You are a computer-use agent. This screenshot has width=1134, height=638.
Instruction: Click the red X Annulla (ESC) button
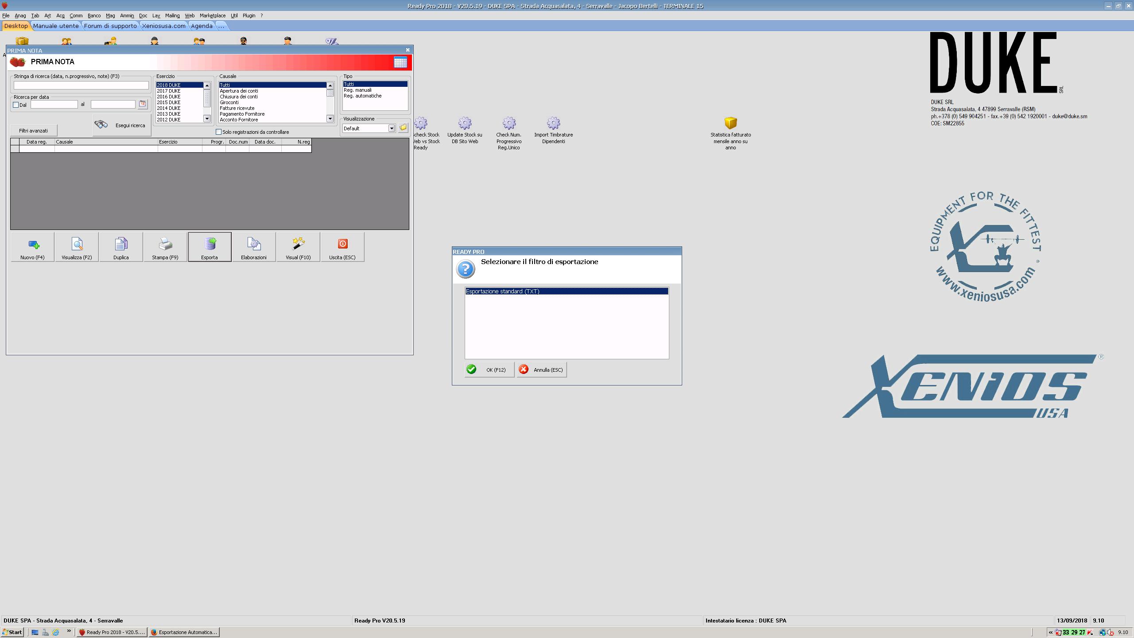(x=542, y=370)
